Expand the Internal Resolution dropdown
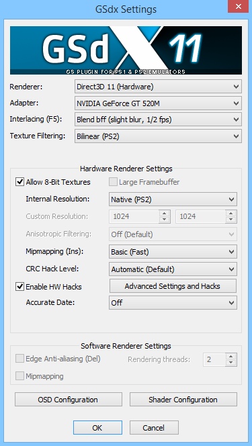 click(173, 199)
